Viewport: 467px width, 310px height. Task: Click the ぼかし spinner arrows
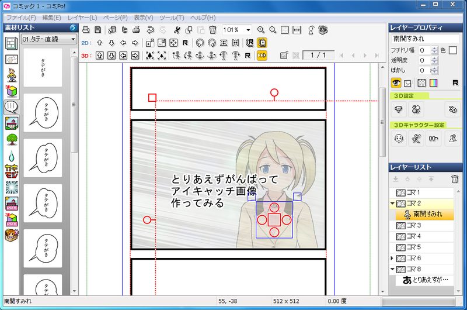coord(434,70)
